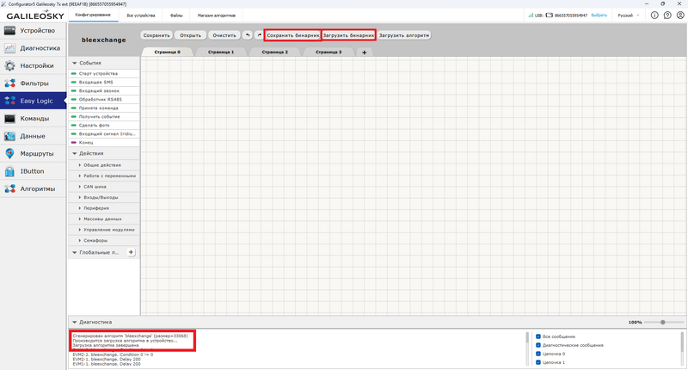Select the Обработчик RS485 event block
The height and width of the screenshot is (370, 688).
coord(103,99)
